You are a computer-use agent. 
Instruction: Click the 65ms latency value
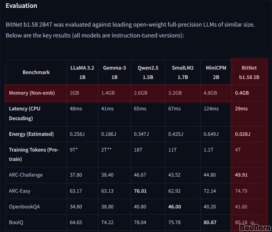140,109
